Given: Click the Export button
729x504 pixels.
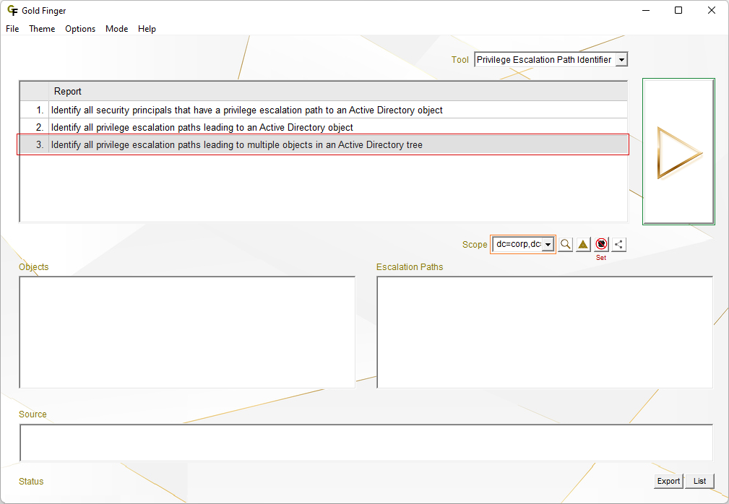Looking at the screenshot, I should click(668, 481).
